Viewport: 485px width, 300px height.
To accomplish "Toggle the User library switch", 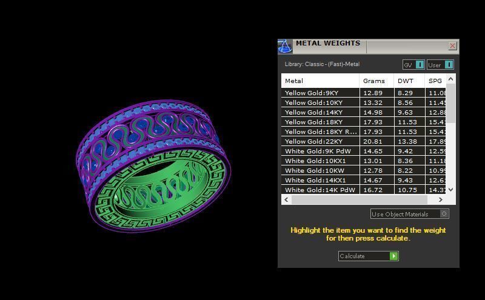I will click(x=440, y=65).
